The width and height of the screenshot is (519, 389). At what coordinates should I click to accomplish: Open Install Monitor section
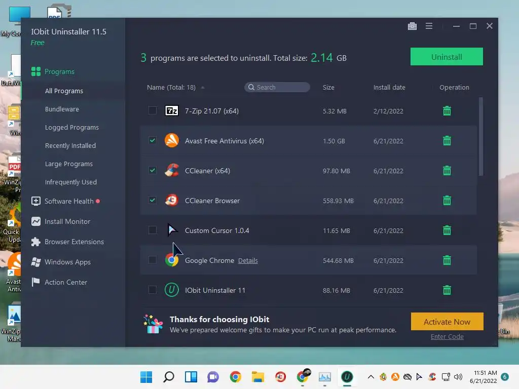61,221
